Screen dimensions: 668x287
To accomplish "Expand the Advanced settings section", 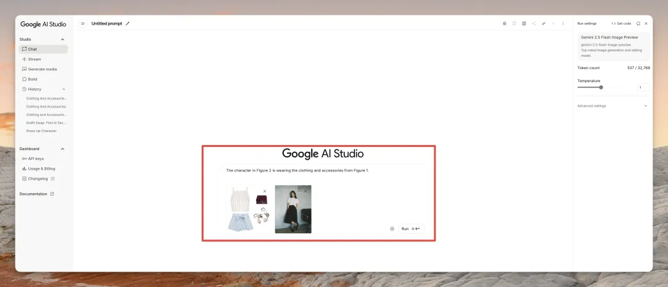I will [x=645, y=106].
